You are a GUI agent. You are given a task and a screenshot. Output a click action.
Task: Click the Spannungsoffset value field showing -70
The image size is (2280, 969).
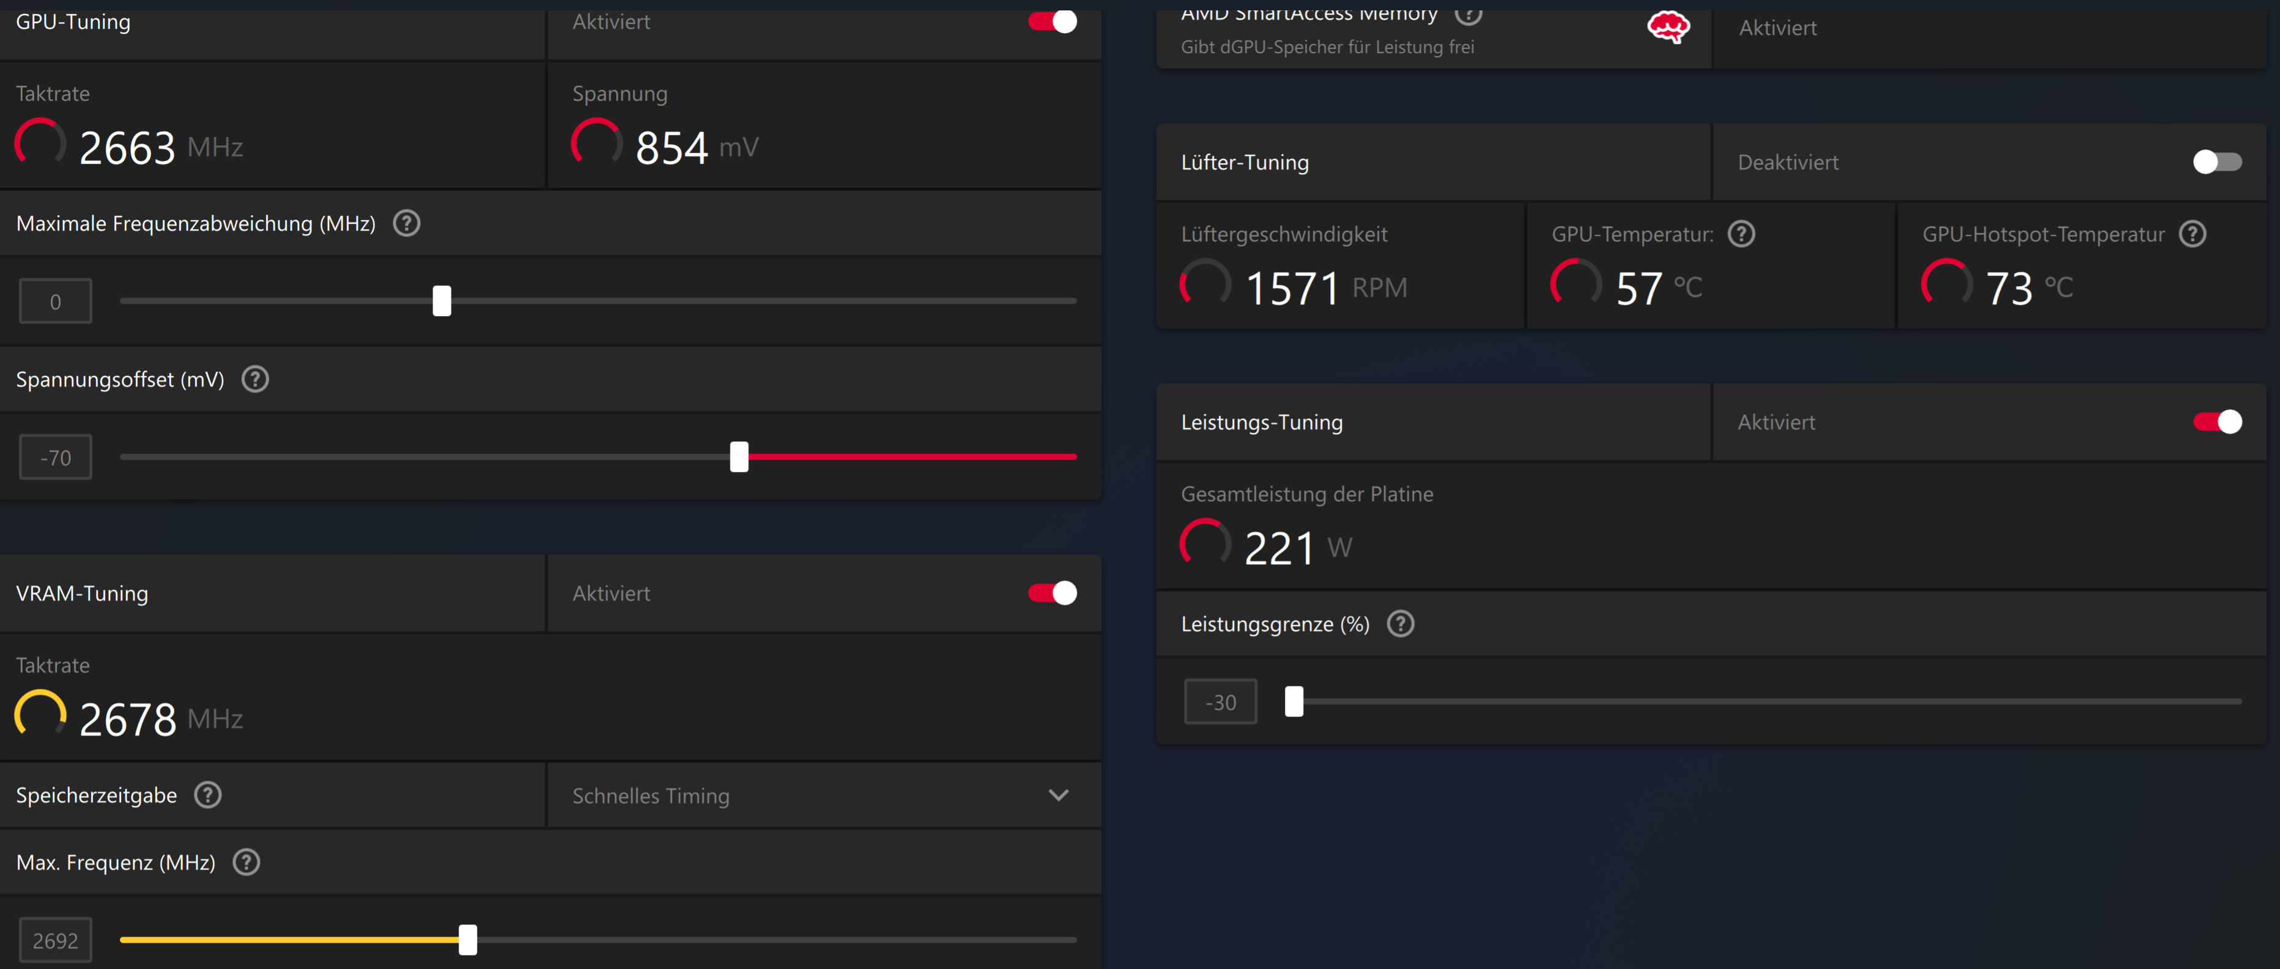pyautogui.click(x=56, y=457)
